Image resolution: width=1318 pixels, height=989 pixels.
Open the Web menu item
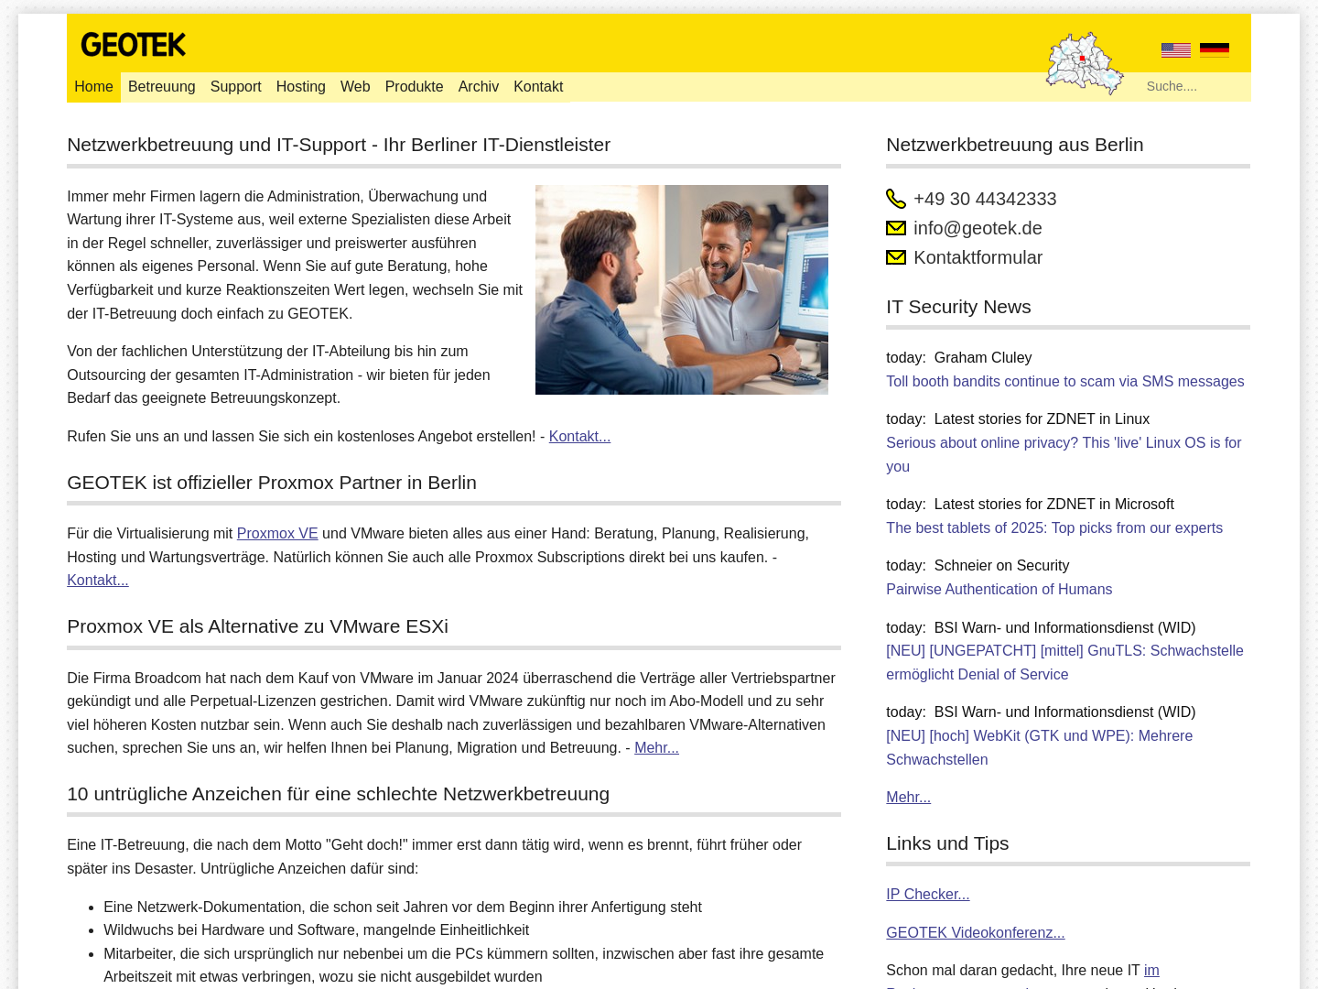[x=355, y=87]
